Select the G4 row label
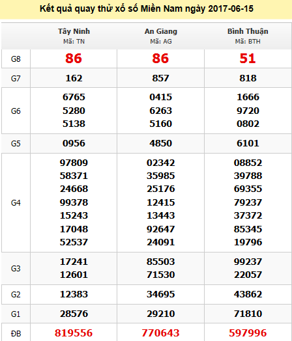Image resolution: width=292 pixels, height=341 pixels. tap(16, 202)
